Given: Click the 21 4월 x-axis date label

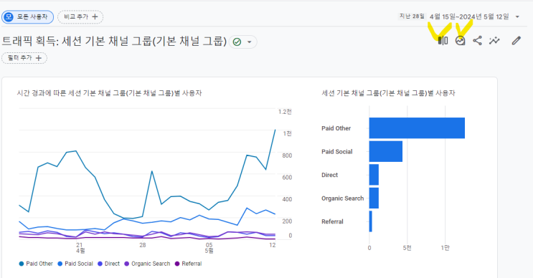Looking at the screenshot, I should coord(80,248).
